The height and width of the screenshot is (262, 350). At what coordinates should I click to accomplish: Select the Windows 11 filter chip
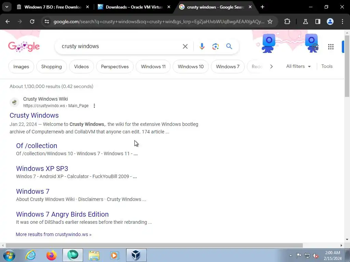[153, 67]
